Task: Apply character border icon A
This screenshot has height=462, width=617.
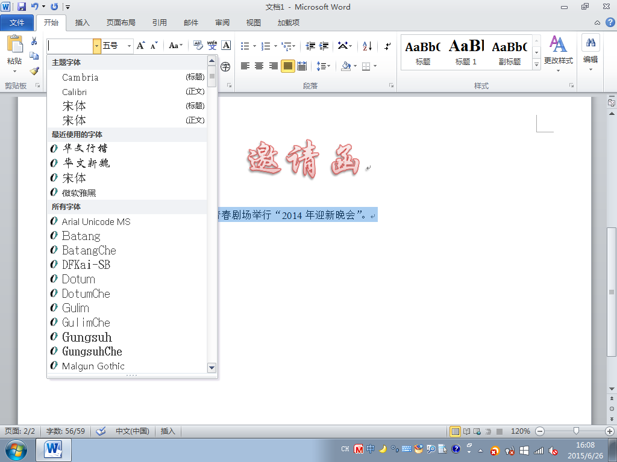Action: point(227,46)
